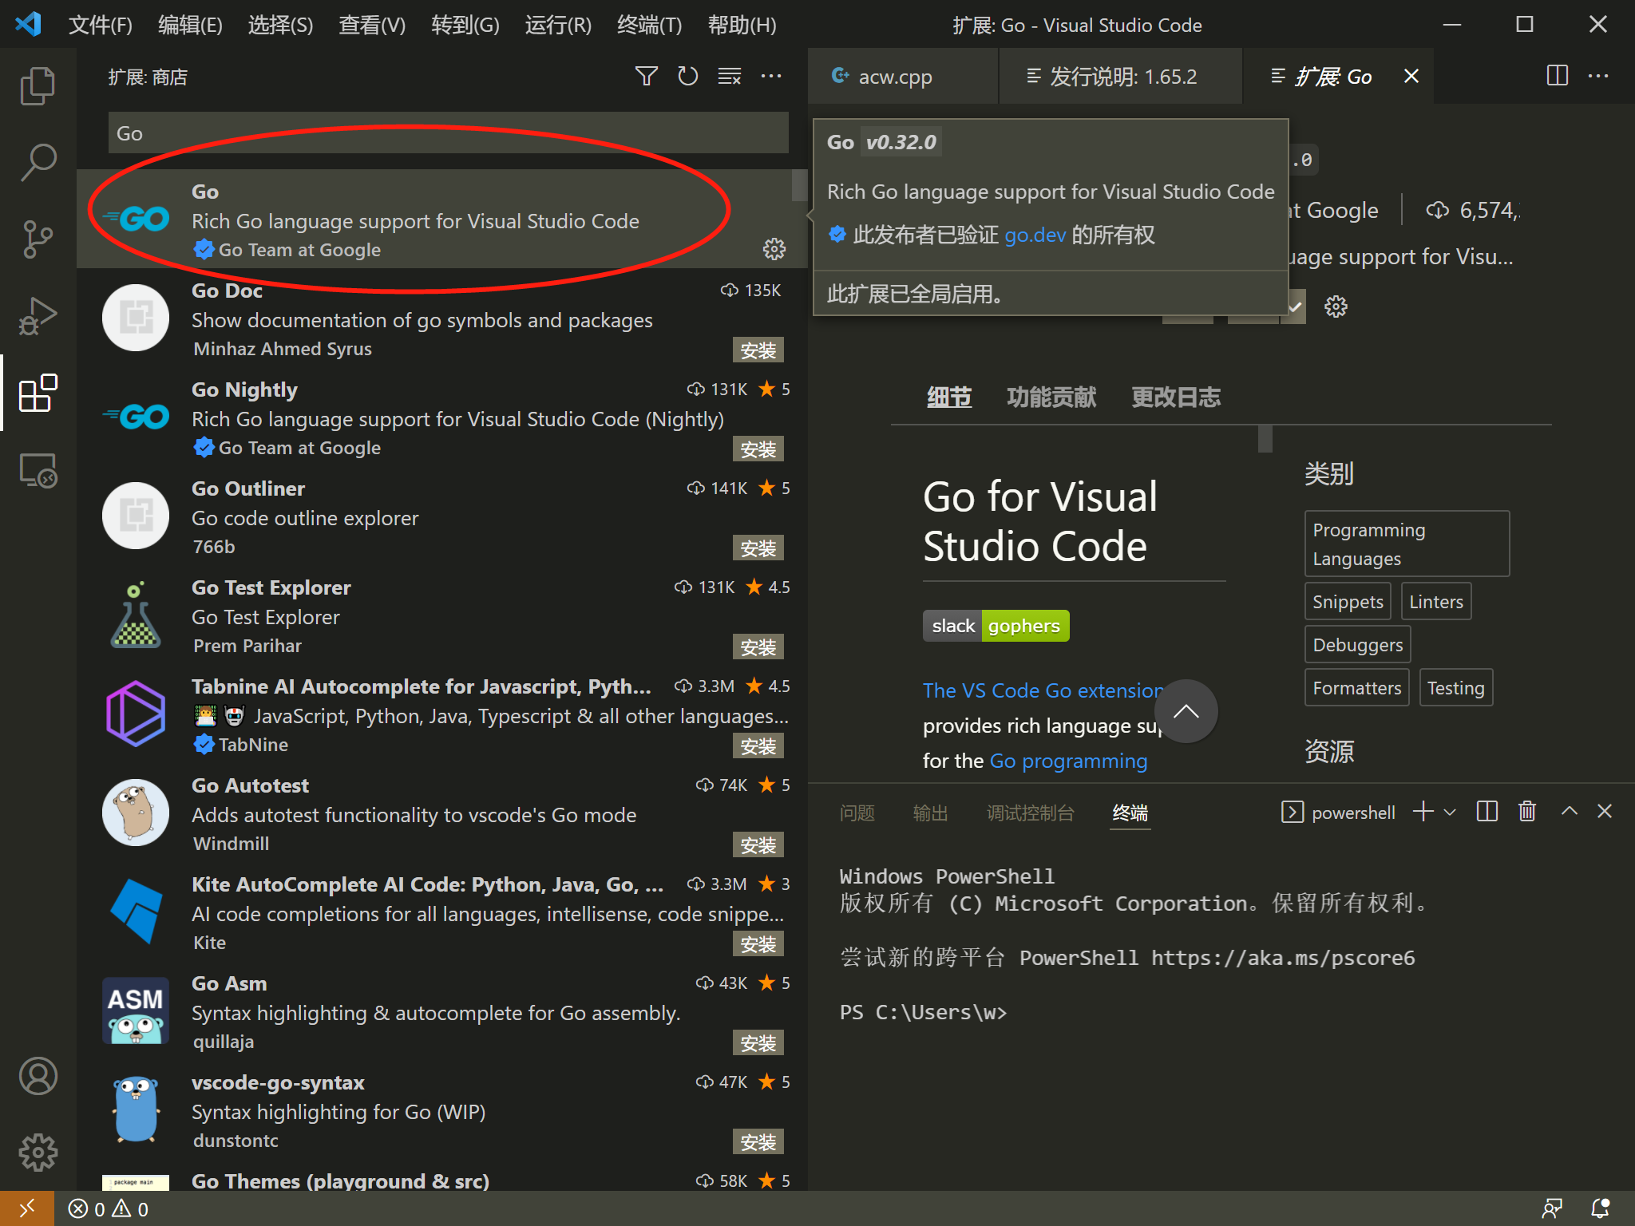
Task: Install the Tabnine AI Autocomplete extension
Action: pos(758,745)
